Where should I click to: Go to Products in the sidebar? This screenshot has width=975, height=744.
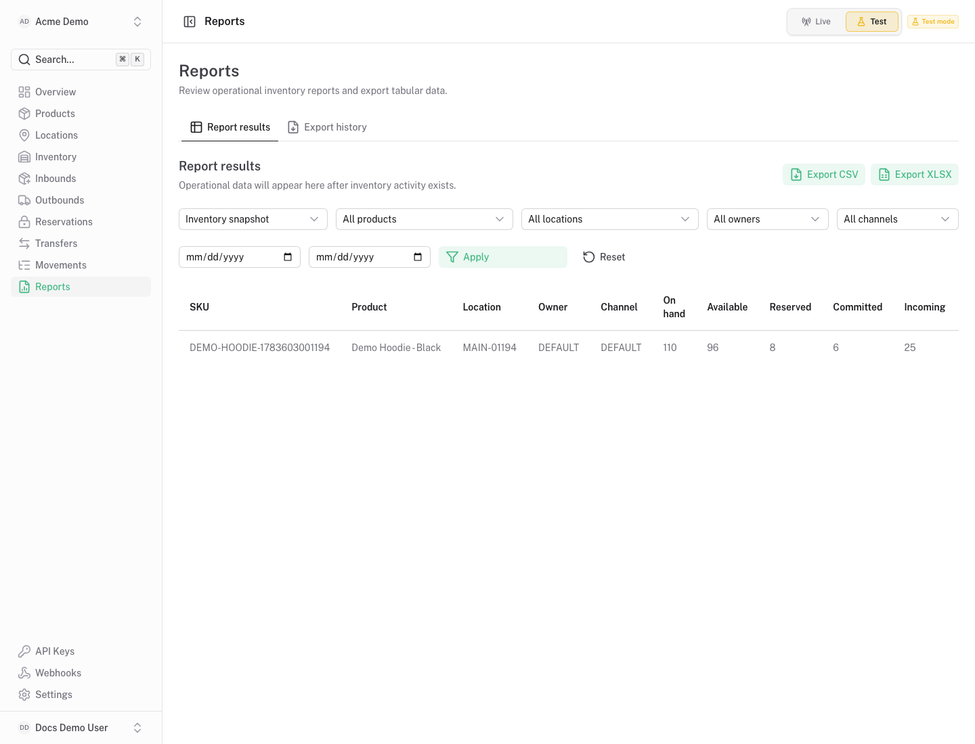[x=81, y=114]
